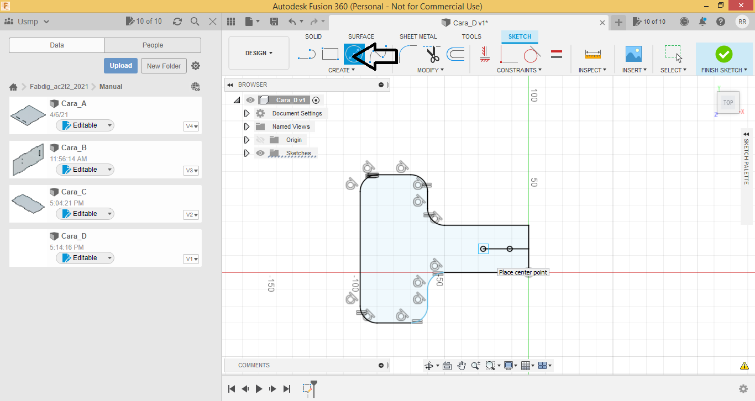The width and height of the screenshot is (755, 401).
Task: Switch to the SOLID tab
Action: pyautogui.click(x=313, y=36)
